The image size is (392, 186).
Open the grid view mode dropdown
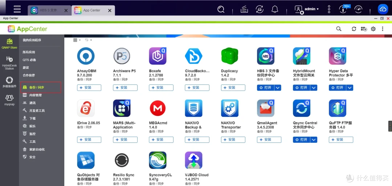[x=77, y=40]
